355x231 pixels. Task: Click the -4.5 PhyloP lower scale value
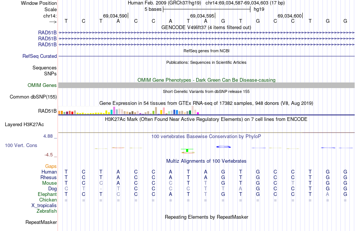coord(49,155)
